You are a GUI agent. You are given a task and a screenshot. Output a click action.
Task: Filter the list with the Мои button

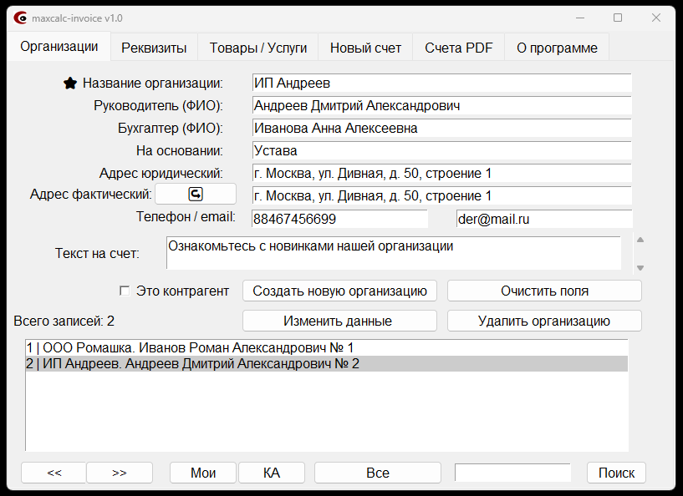[x=203, y=473]
